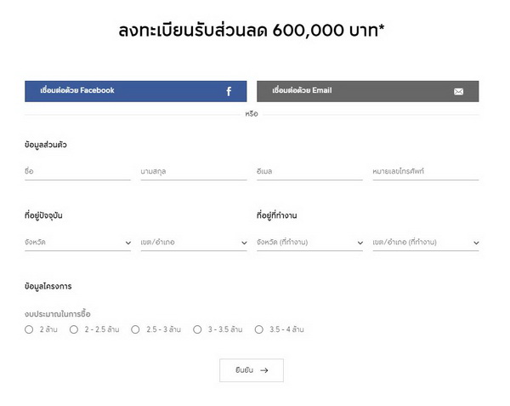Select the 3 - 3.5 ล้าน budget option
This screenshot has width=510, height=406.
point(198,329)
